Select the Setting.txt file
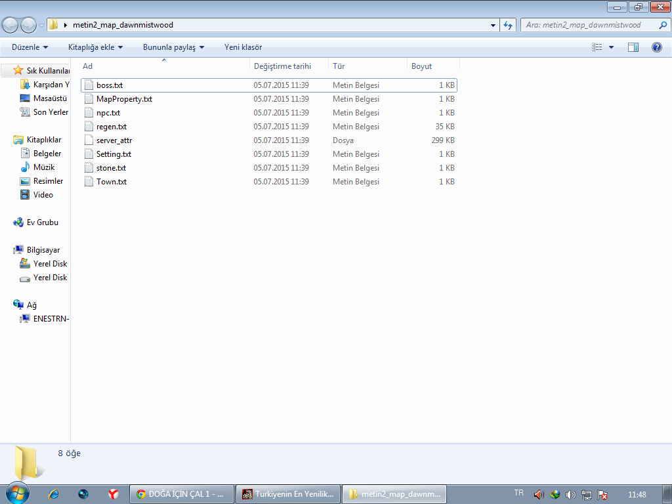The image size is (672, 504). [x=268, y=154]
